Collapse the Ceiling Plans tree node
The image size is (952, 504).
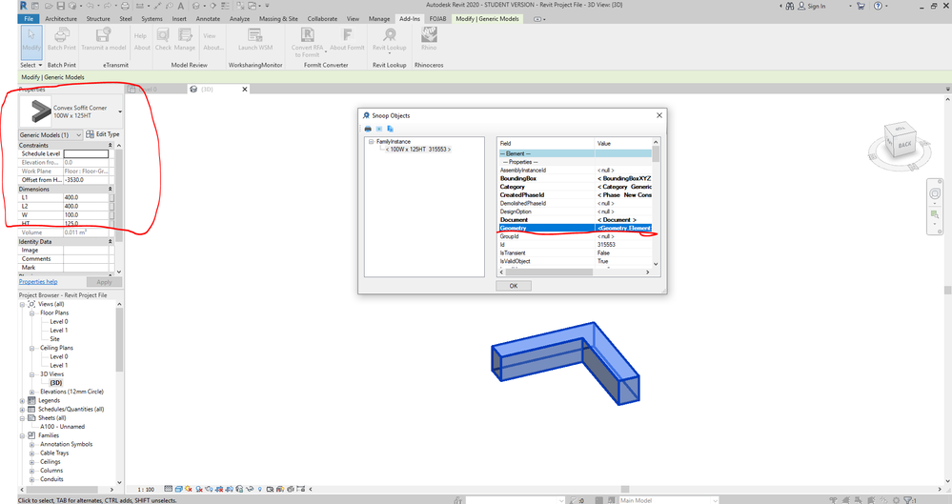coord(31,348)
